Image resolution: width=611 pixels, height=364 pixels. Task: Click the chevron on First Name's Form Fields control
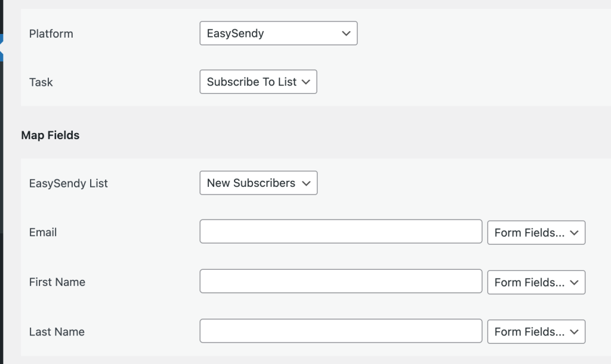[x=574, y=282]
